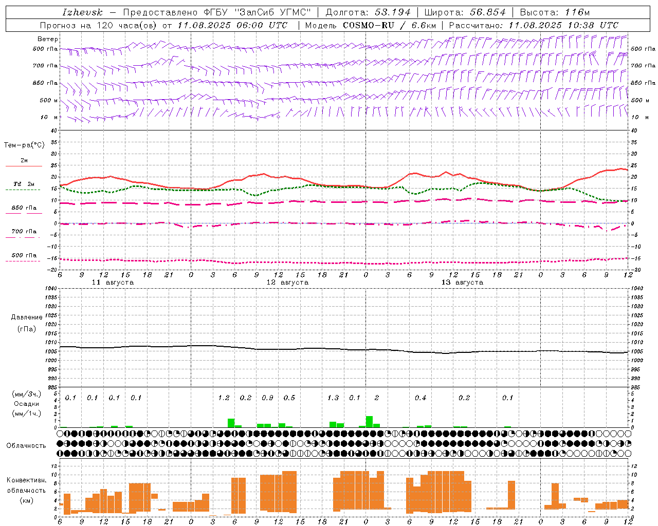Click the solid red line sample beneath the 2м legend label
This screenshot has width=658, height=526.
pos(24,166)
